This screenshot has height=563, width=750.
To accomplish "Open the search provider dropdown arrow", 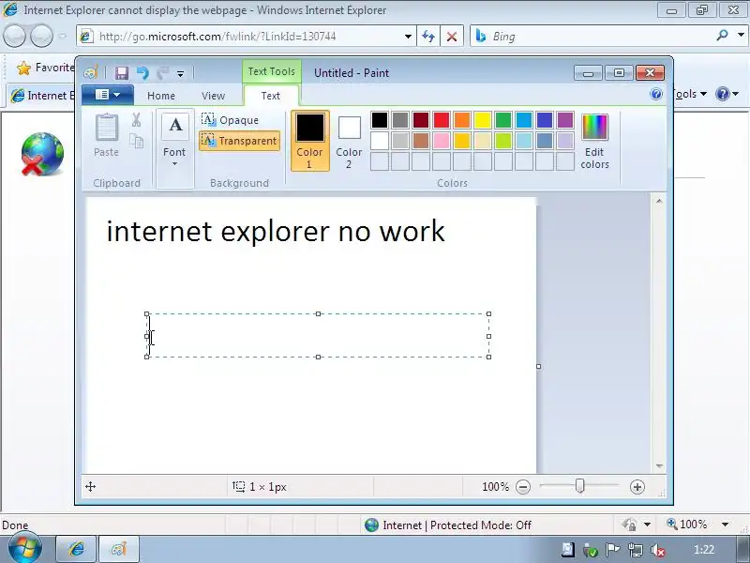I will coord(741,36).
